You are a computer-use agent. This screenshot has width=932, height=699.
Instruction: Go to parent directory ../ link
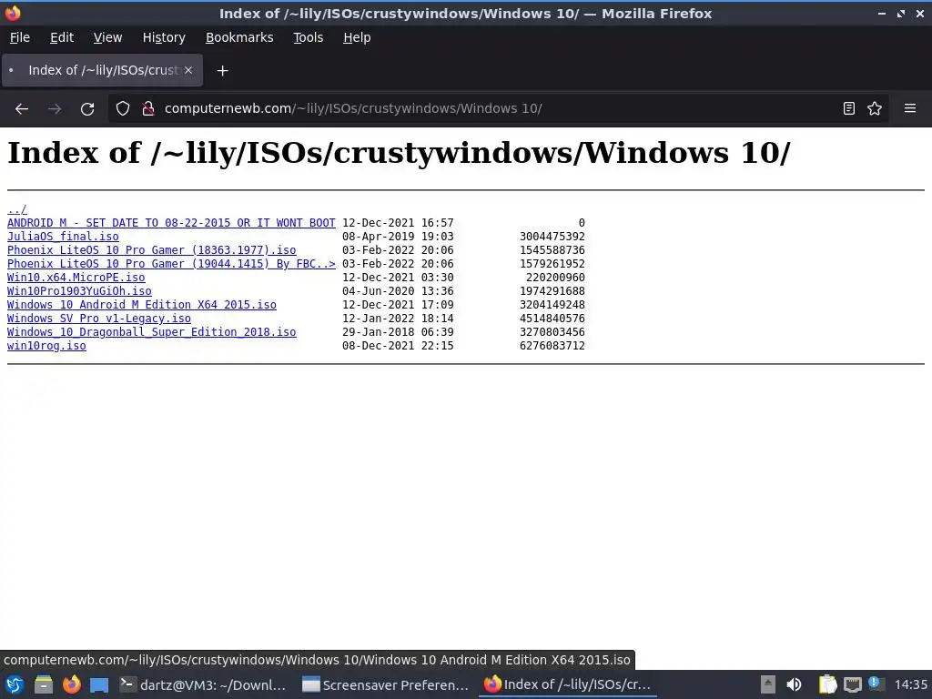point(16,209)
